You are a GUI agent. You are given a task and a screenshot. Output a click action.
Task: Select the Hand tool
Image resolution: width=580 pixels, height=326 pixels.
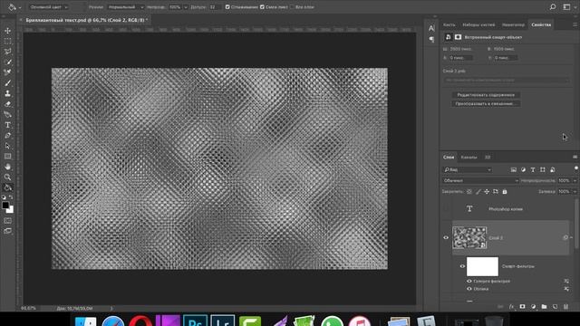pyautogui.click(x=7, y=167)
